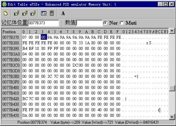Viewport: 176px width, 126px height.
Task: Select row address 0077B390
Action: pyautogui.click(x=12, y=49)
